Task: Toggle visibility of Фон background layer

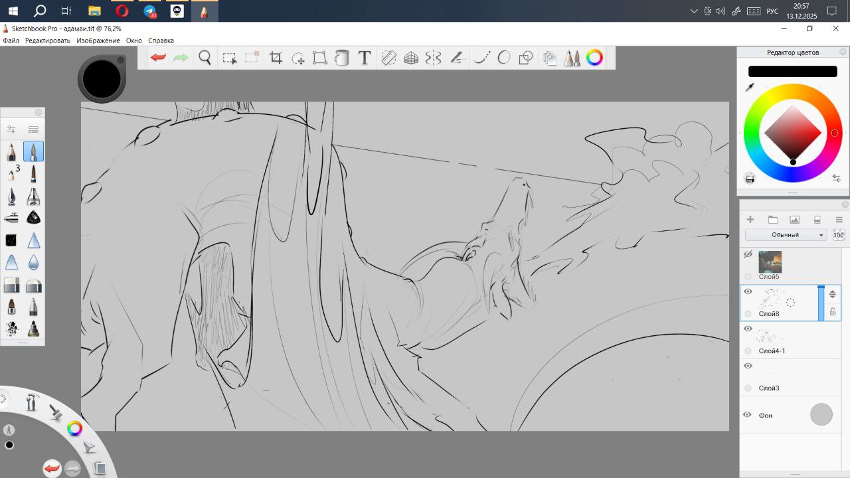Action: (748, 415)
